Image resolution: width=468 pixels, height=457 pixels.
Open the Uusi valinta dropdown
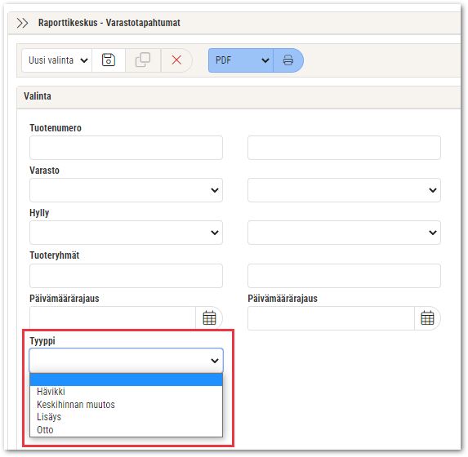57,60
